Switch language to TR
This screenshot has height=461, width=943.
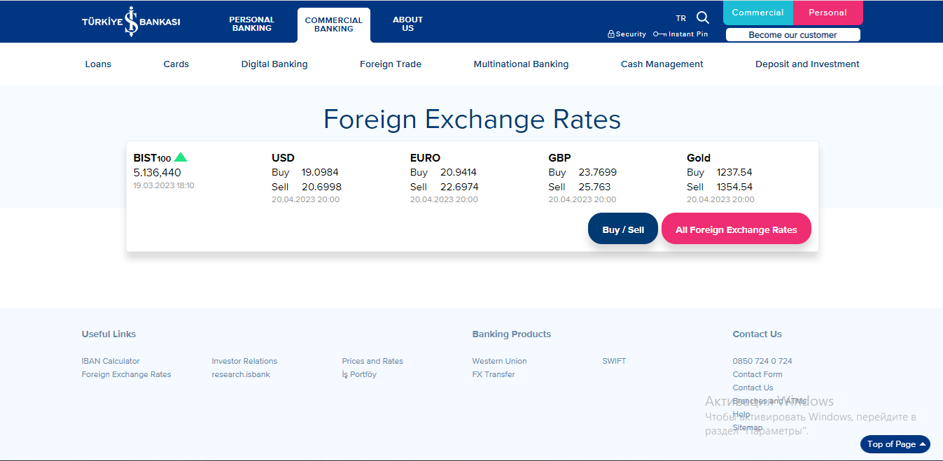click(680, 19)
